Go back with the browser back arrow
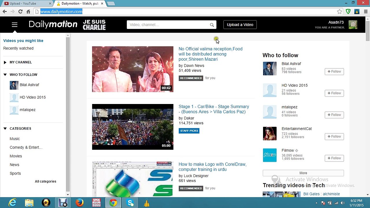This screenshot has height=208, width=370. [5, 12]
